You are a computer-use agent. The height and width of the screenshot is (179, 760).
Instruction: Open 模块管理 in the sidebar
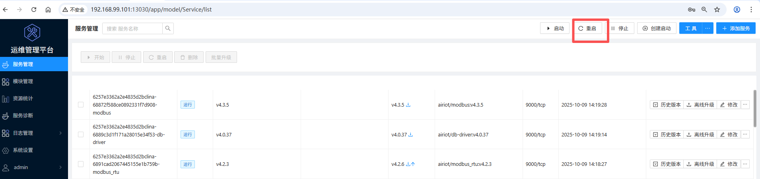23,81
